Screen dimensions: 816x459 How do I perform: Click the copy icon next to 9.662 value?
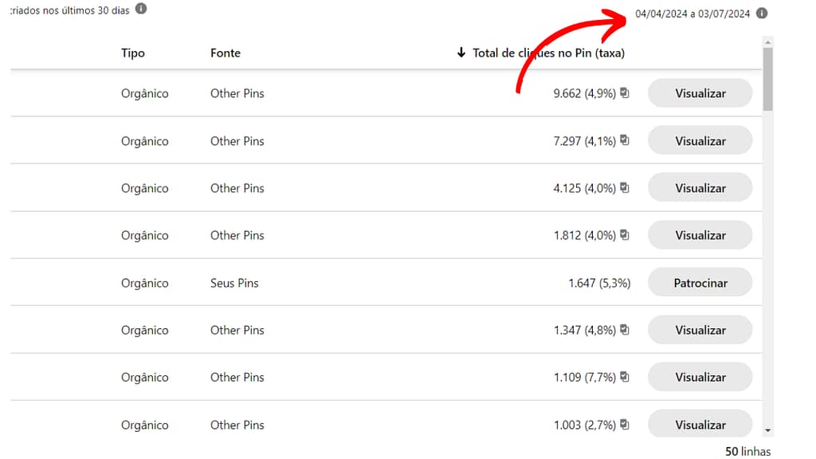625,92
